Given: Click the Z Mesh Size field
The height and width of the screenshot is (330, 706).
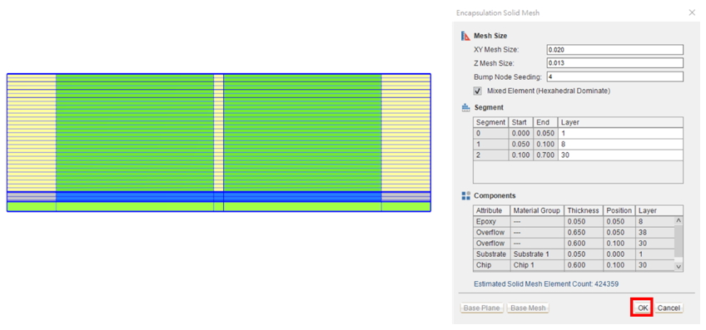Looking at the screenshot, I should (x=615, y=63).
